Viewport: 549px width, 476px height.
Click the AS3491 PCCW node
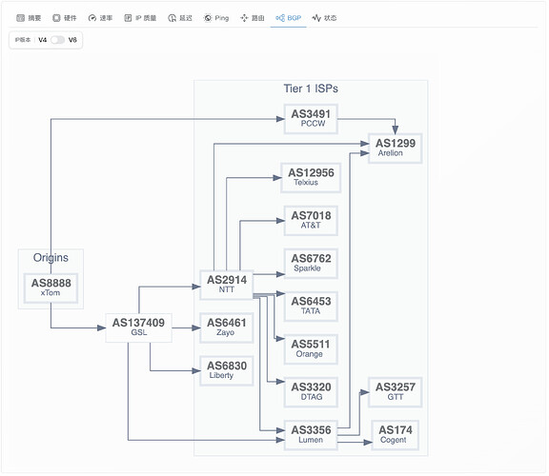[311, 119]
